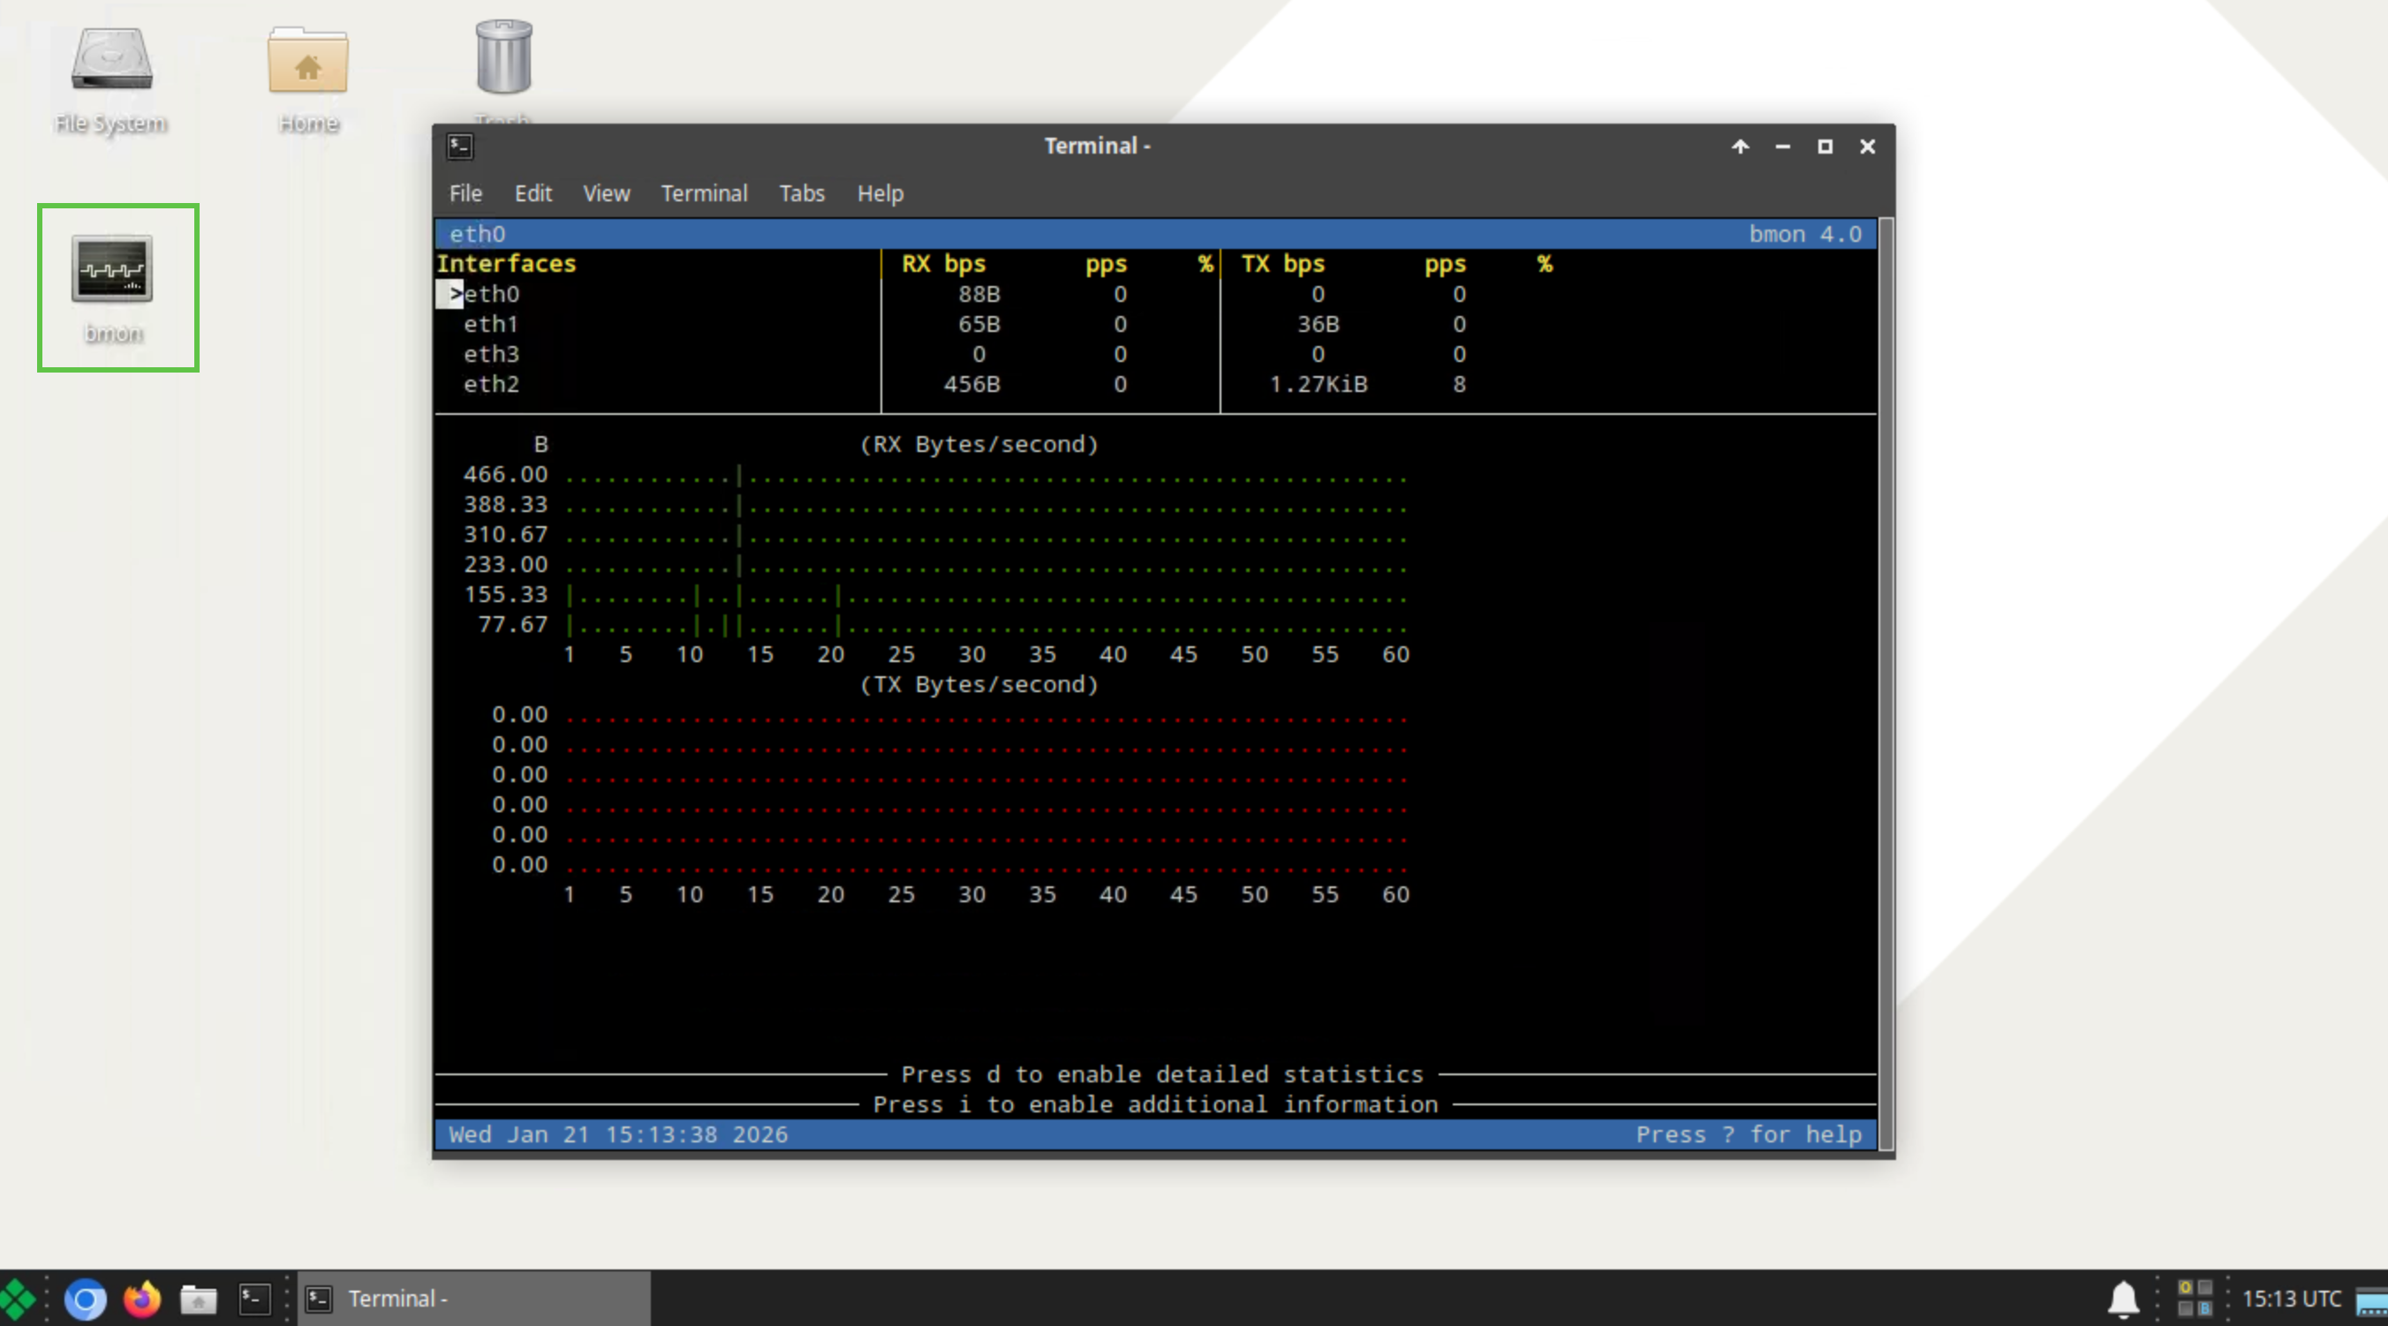The height and width of the screenshot is (1326, 2388).
Task: Launch the Chromium browser from the taskbar
Action: coord(86,1299)
